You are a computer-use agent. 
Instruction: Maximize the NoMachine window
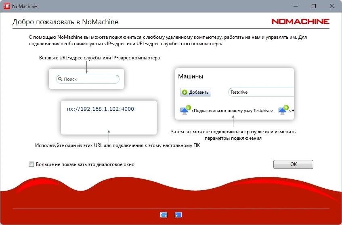pos(314,6)
